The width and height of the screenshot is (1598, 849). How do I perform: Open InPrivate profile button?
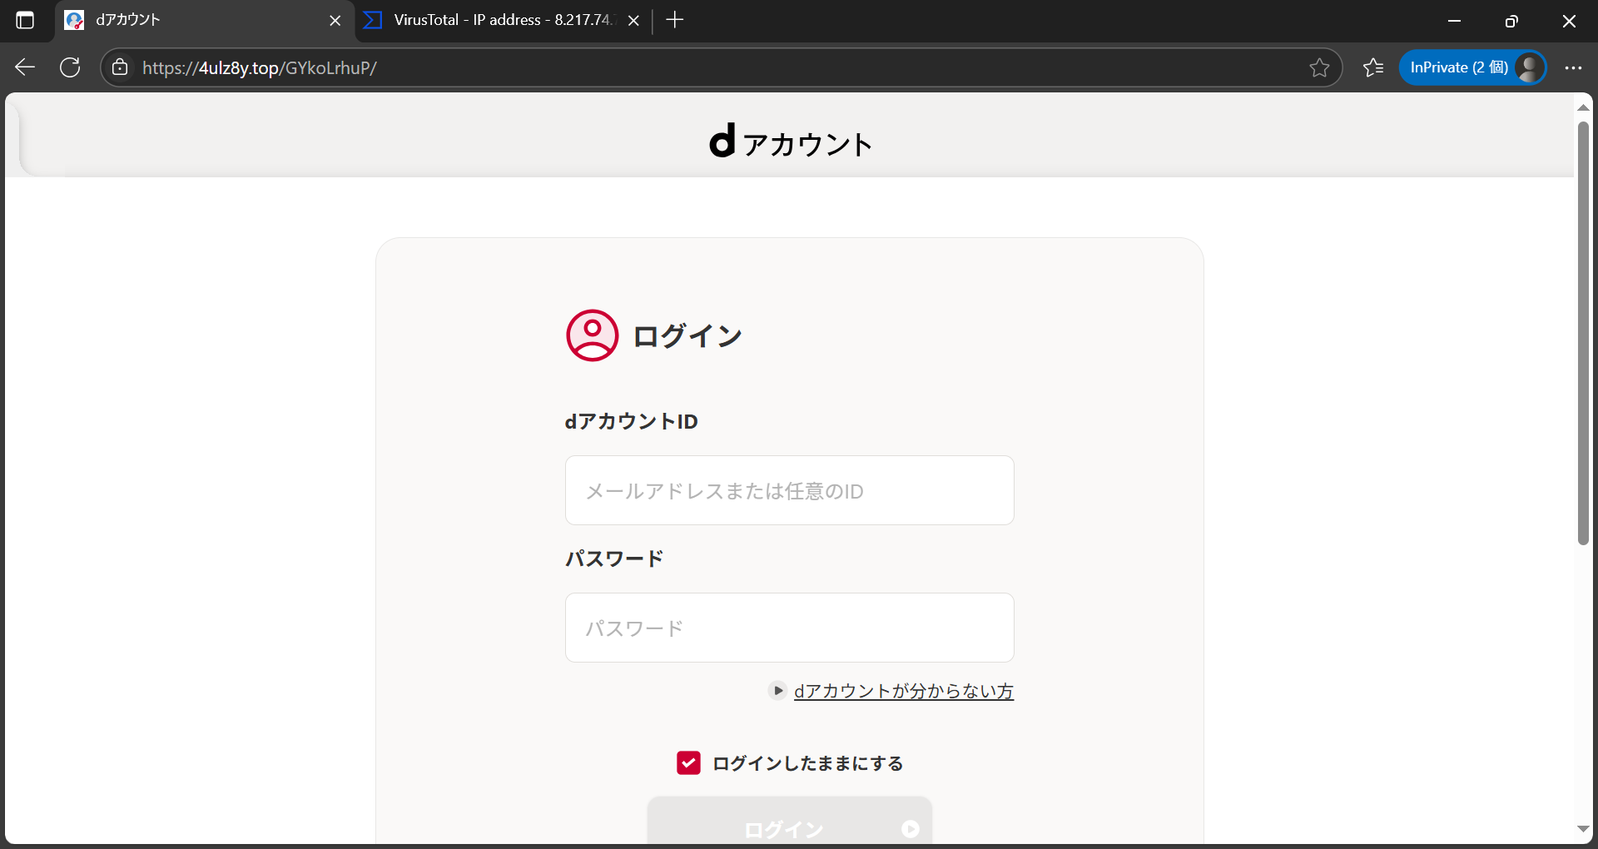coord(1472,67)
